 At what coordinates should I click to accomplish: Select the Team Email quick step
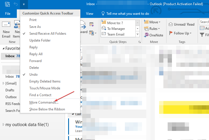[118, 34]
